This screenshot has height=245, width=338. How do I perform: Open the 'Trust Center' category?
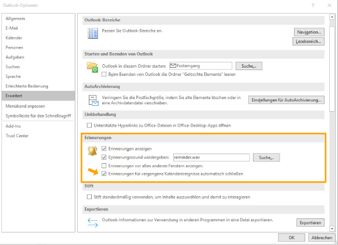(x=17, y=136)
